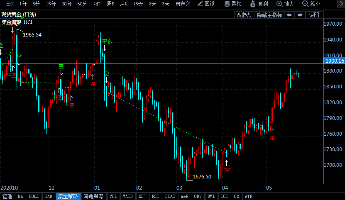The height and width of the screenshot is (200, 345).
Task: Select the MA indicator tab
Action: (20, 196)
